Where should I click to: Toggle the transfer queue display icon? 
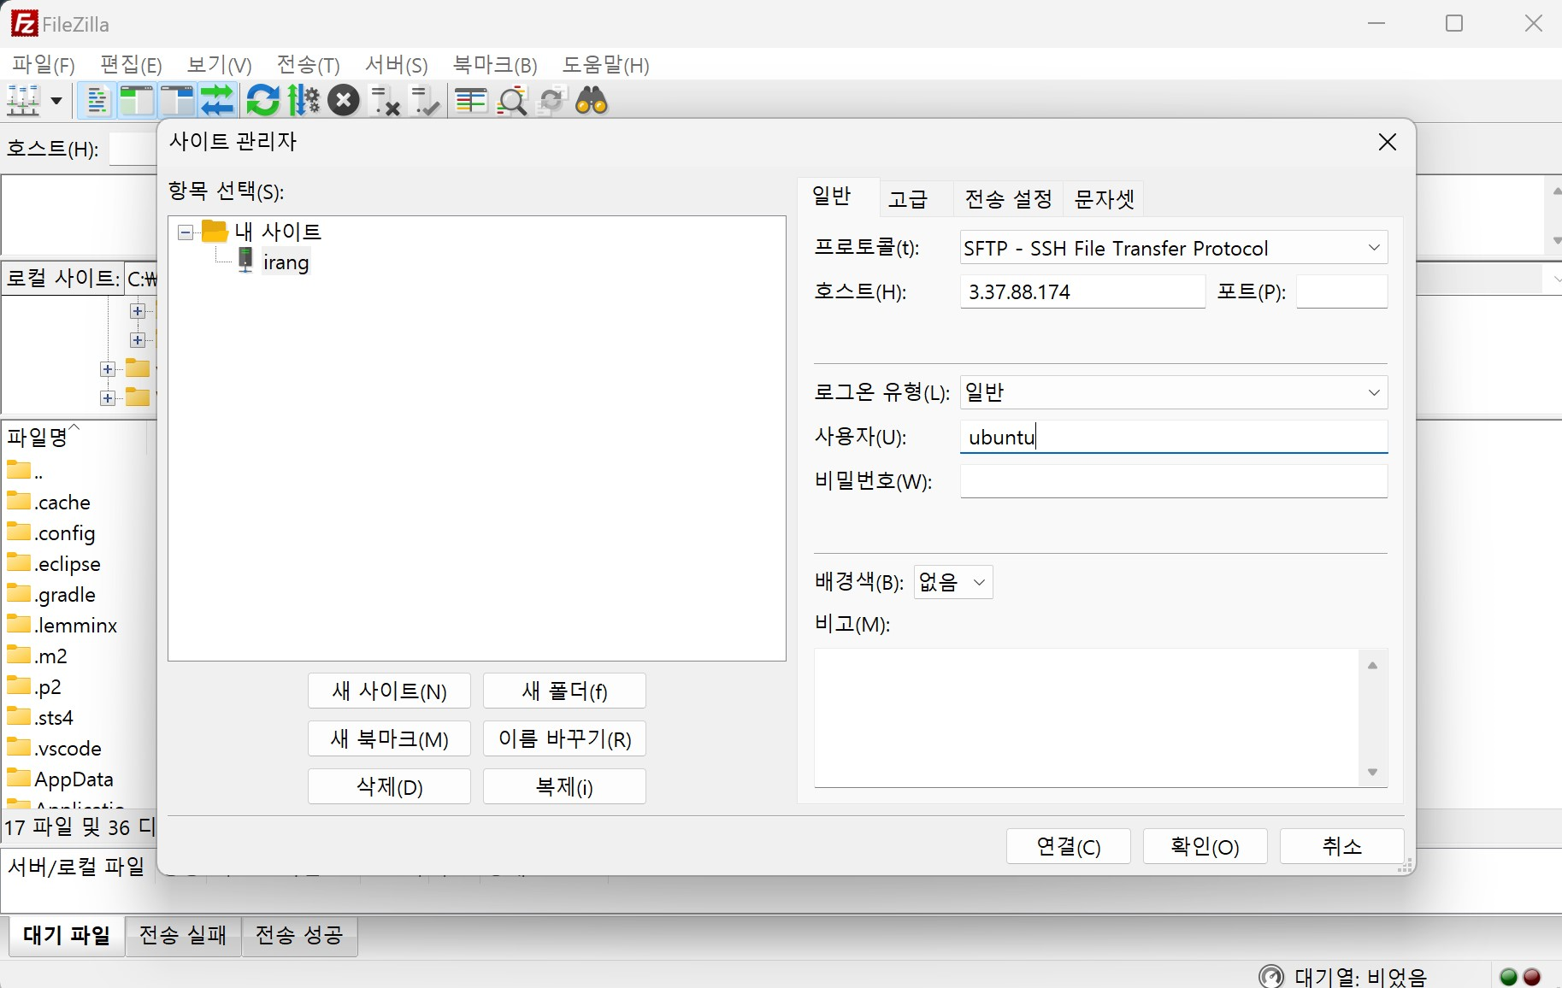pyautogui.click(x=218, y=101)
